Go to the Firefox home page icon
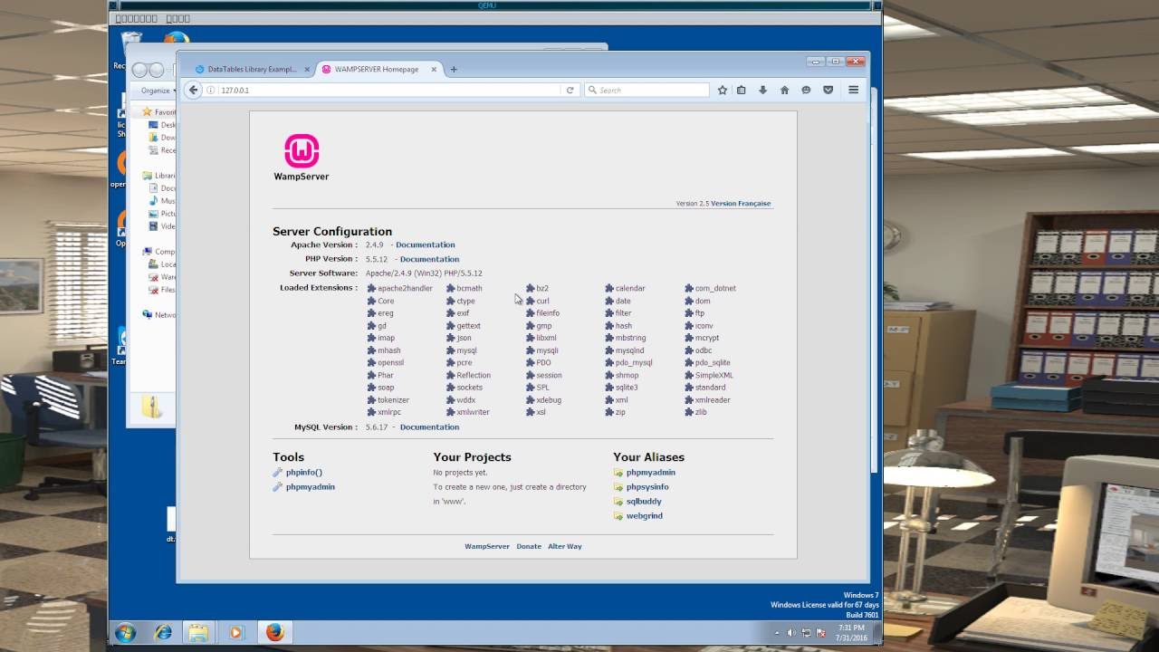 (784, 90)
